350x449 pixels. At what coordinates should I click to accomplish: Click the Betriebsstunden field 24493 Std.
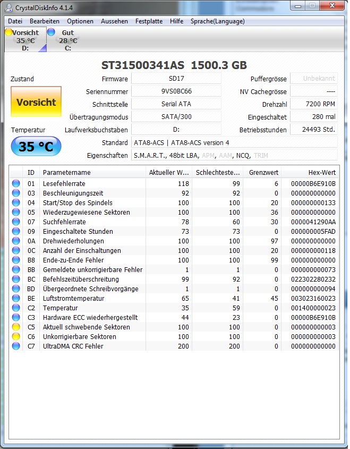314,130
